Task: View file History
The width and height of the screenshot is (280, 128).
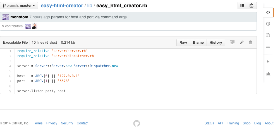Action: point(216,43)
